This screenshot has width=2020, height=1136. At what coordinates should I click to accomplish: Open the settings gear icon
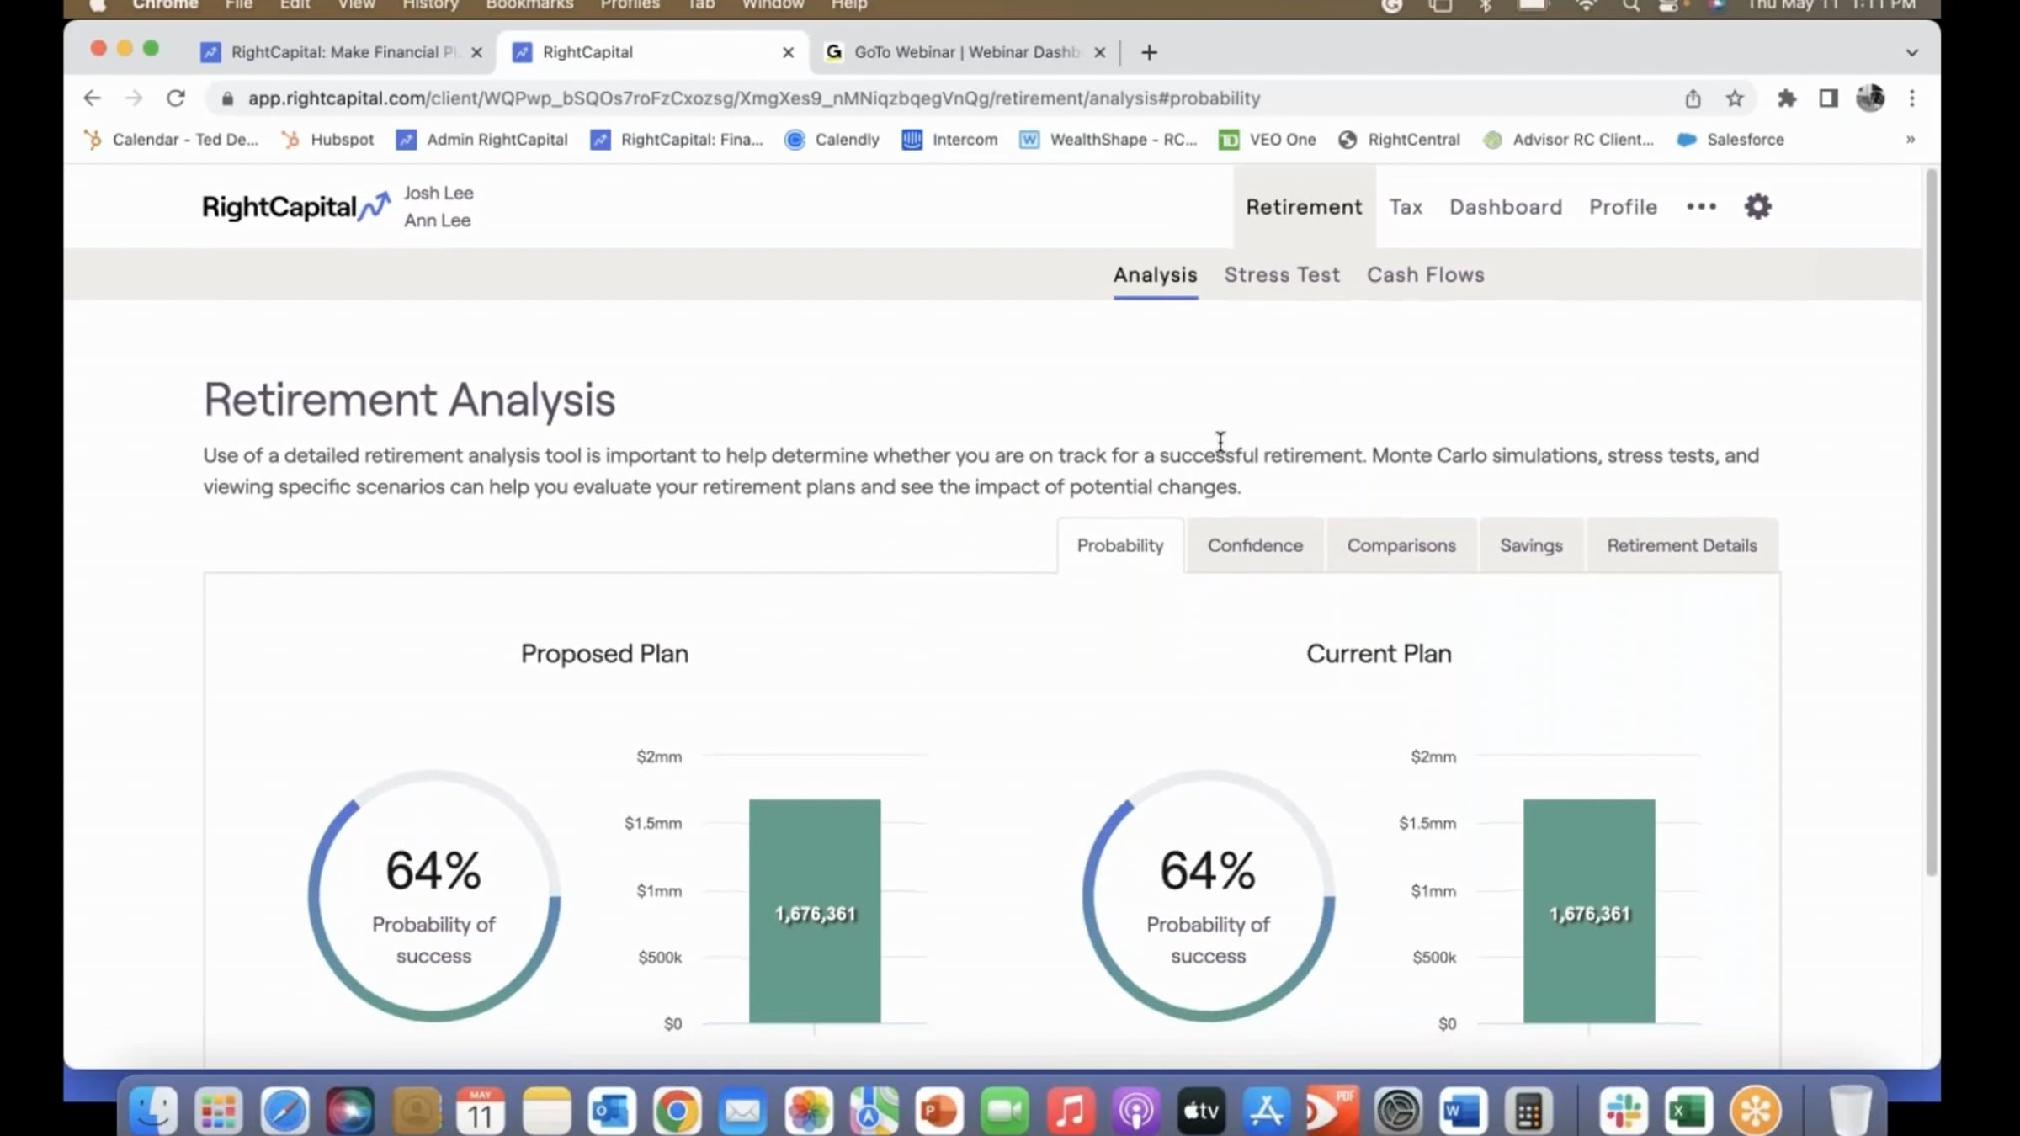click(x=1757, y=206)
